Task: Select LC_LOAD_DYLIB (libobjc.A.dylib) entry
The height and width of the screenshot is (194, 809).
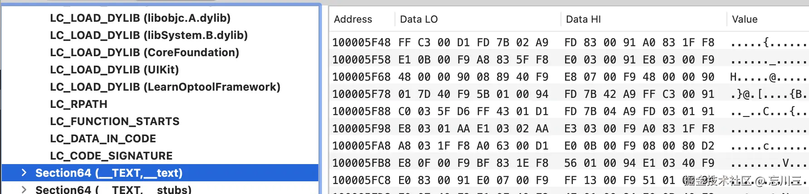Action: coord(140,18)
